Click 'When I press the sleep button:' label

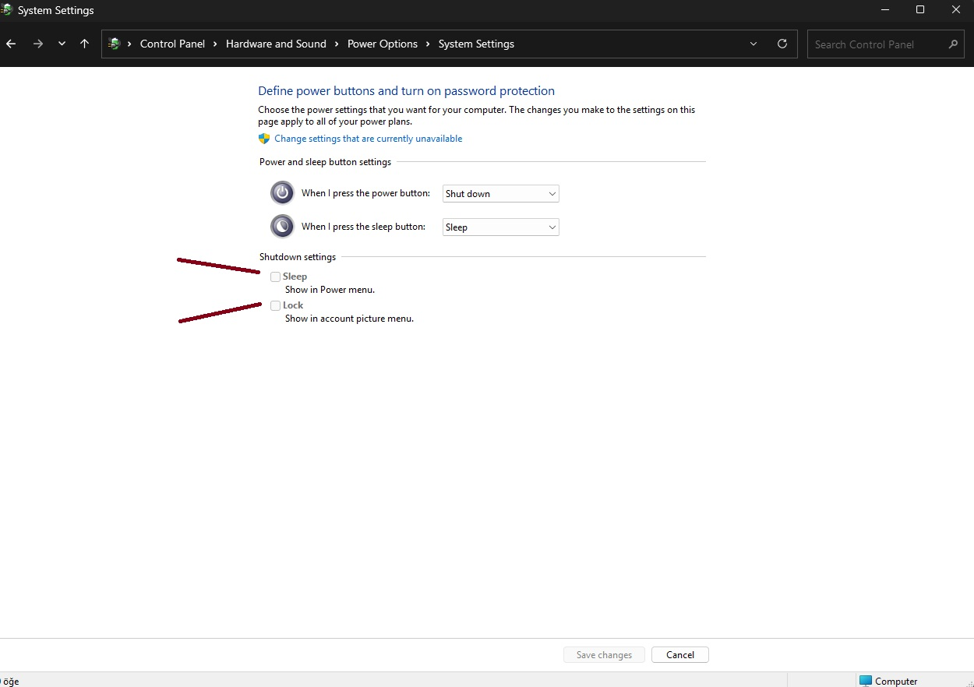tap(363, 227)
